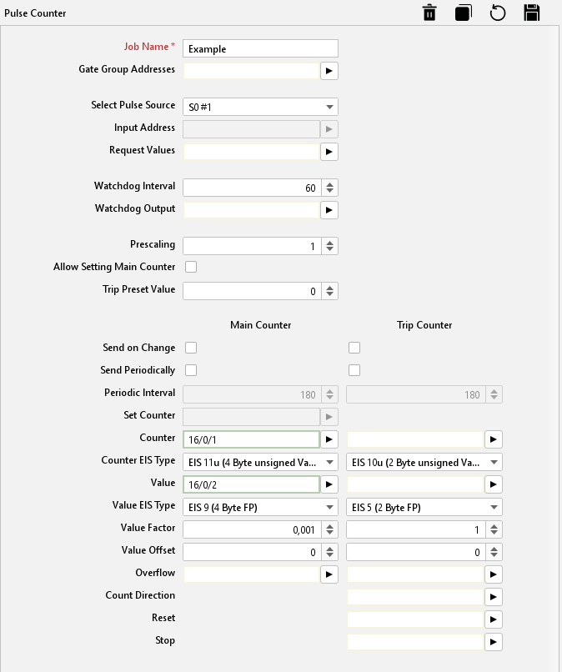This screenshot has height=672, width=562.
Task: Click the Request Values arrow button
Action: point(329,152)
